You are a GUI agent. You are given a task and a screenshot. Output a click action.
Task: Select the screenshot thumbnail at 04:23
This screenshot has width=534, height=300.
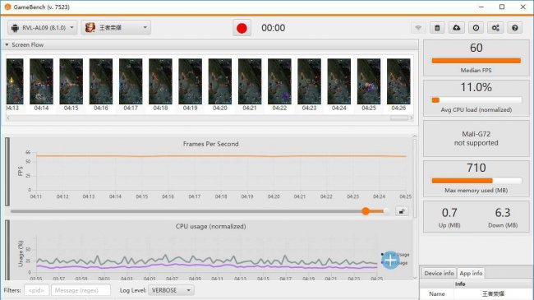pyautogui.click(x=309, y=81)
